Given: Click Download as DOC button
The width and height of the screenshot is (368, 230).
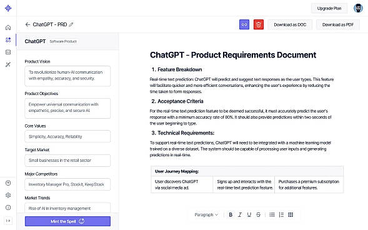Looking at the screenshot, I should (x=290, y=24).
